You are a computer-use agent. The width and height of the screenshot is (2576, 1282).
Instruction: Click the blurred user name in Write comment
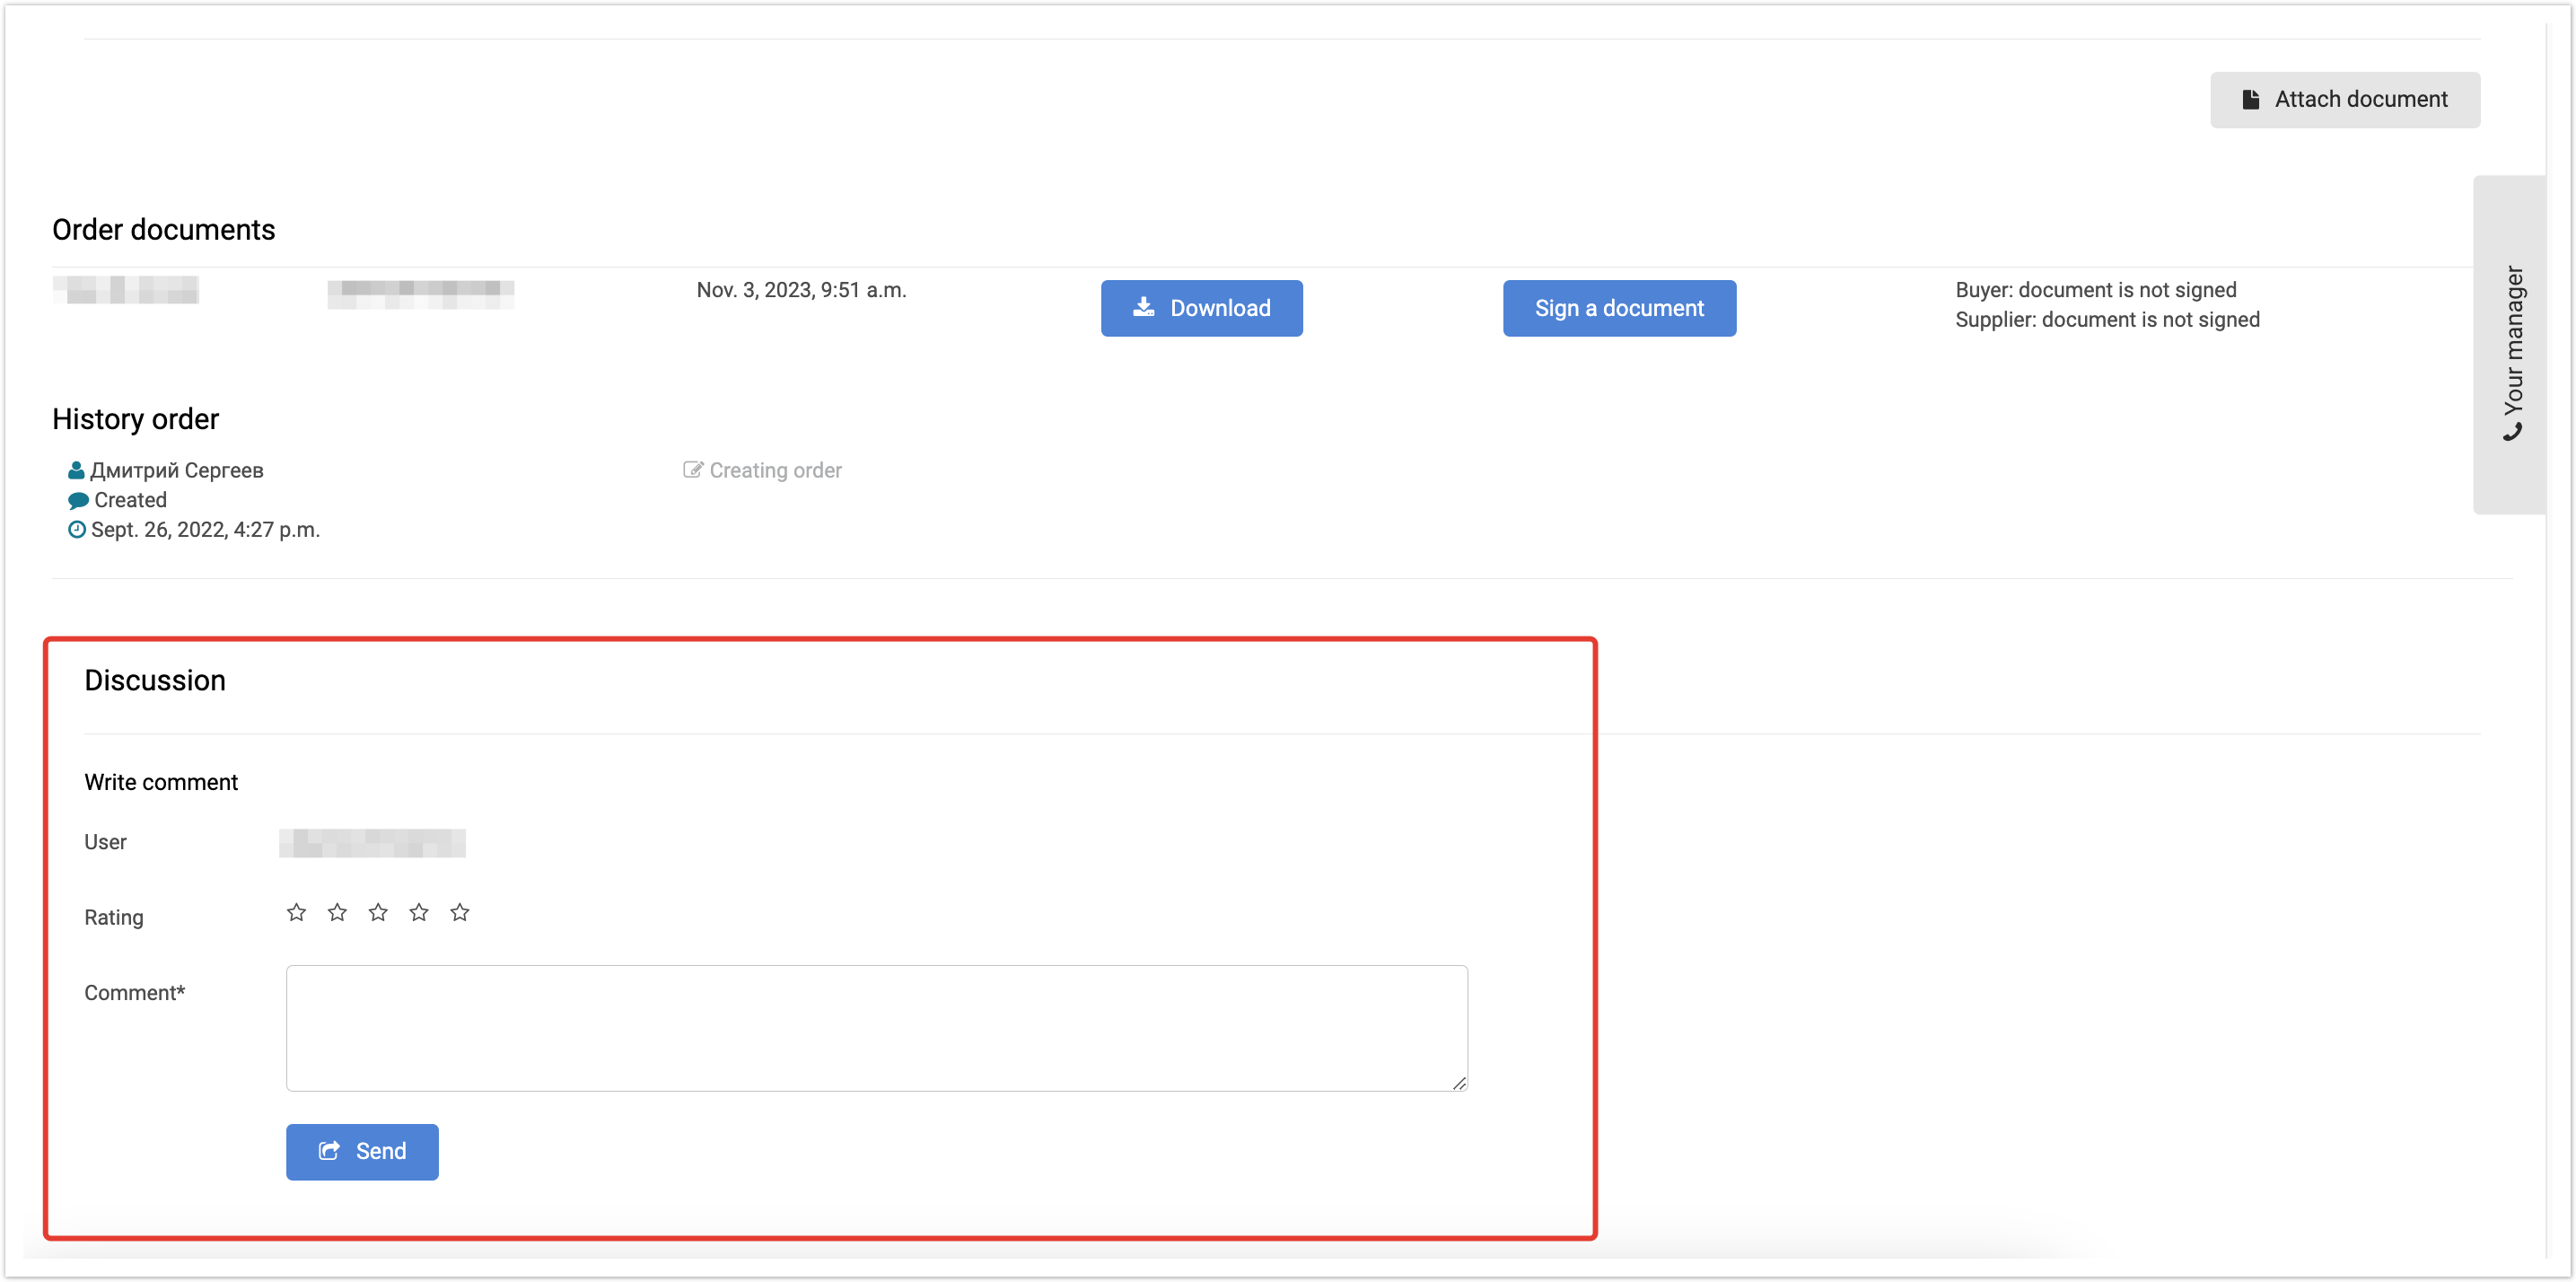[372, 842]
